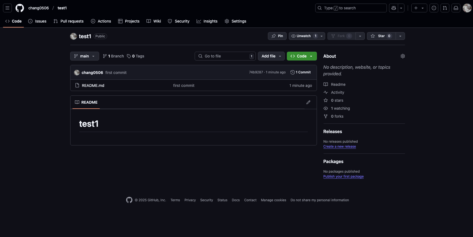473x237 pixels.
Task: Open the Pull requests icon in top header
Action: [445, 8]
